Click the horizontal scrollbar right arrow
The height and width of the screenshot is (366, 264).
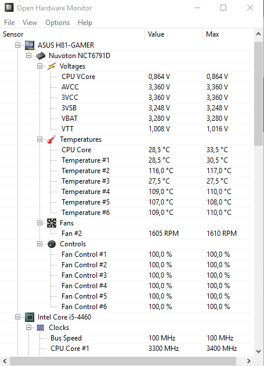click(248, 361)
